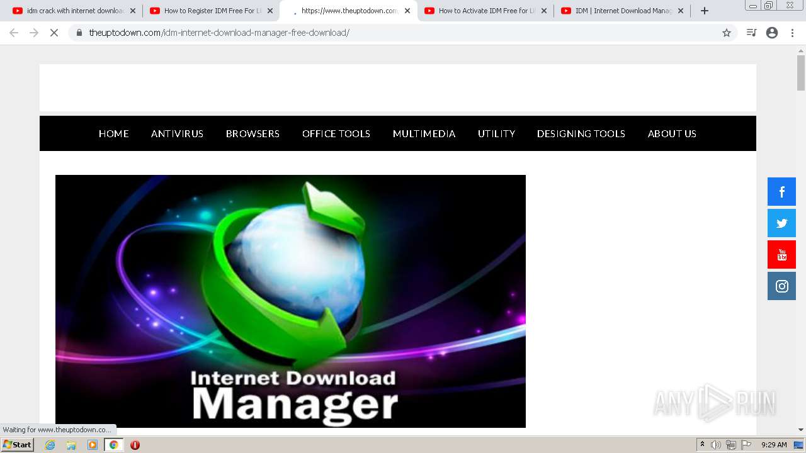Open the Action Center flag icon
Image resolution: width=806 pixels, height=453 pixels.
point(746,445)
